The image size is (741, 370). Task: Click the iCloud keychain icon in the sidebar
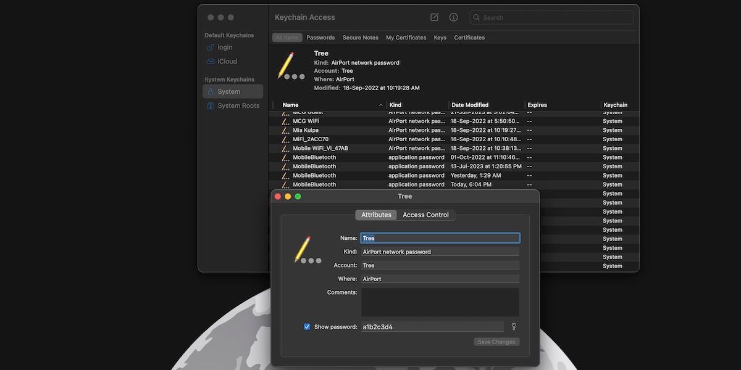pyautogui.click(x=211, y=61)
